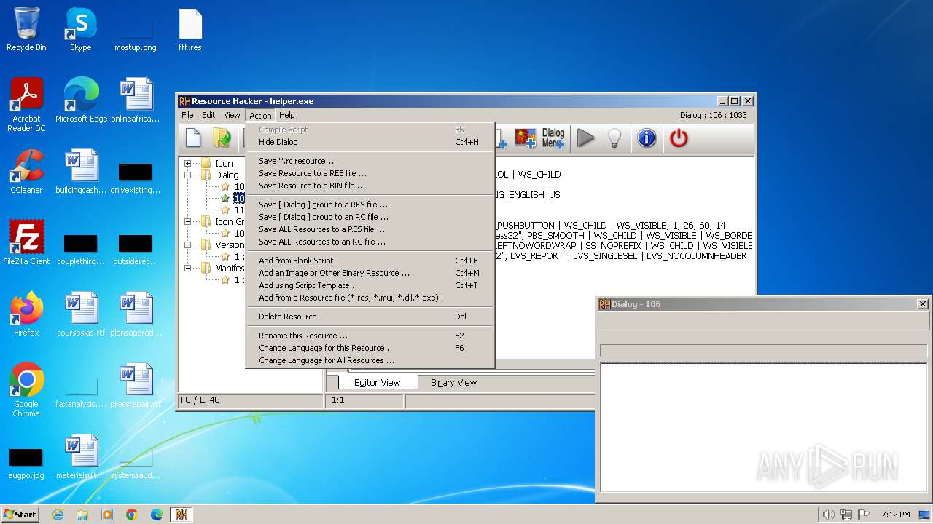The width and height of the screenshot is (933, 524).
Task: Select buildingcash Word document on desktop
Action: (81, 172)
